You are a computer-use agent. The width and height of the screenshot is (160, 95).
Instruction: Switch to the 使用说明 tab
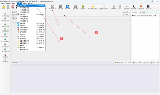[135, 12]
